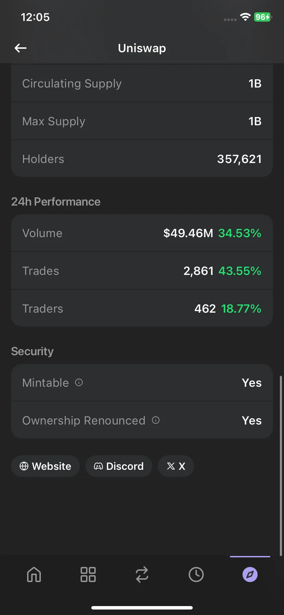Tap the Wi-Fi status icon

(x=245, y=17)
